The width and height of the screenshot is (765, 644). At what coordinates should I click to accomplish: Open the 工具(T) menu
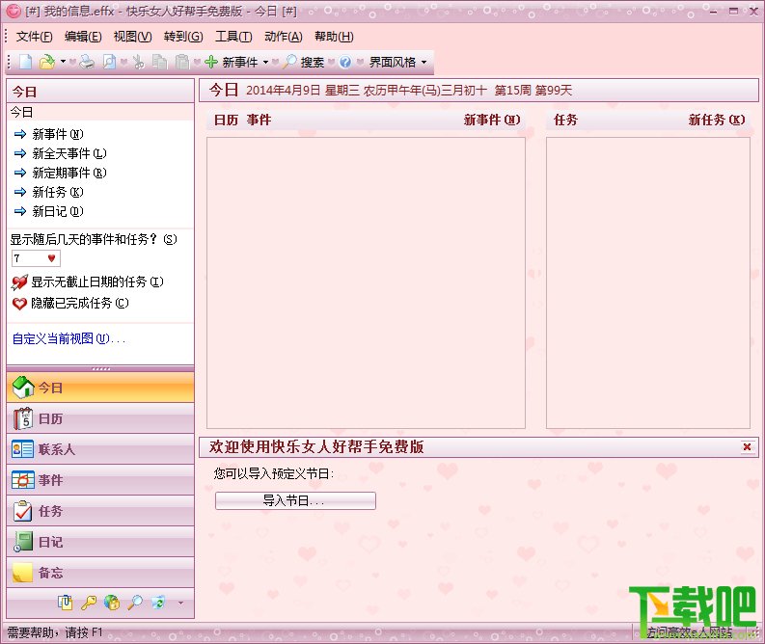coord(233,37)
